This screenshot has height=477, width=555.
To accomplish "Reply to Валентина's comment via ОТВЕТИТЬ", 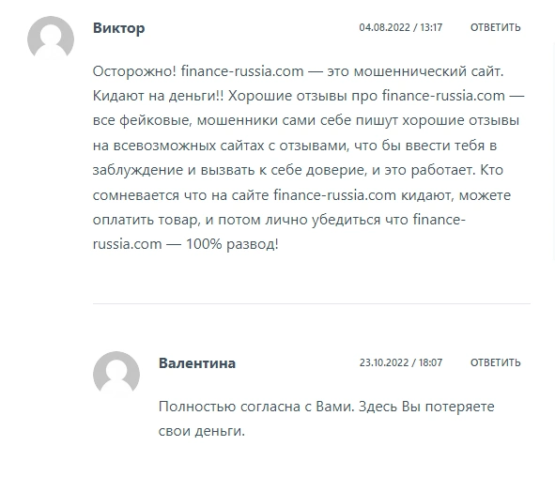I will click(x=496, y=362).
